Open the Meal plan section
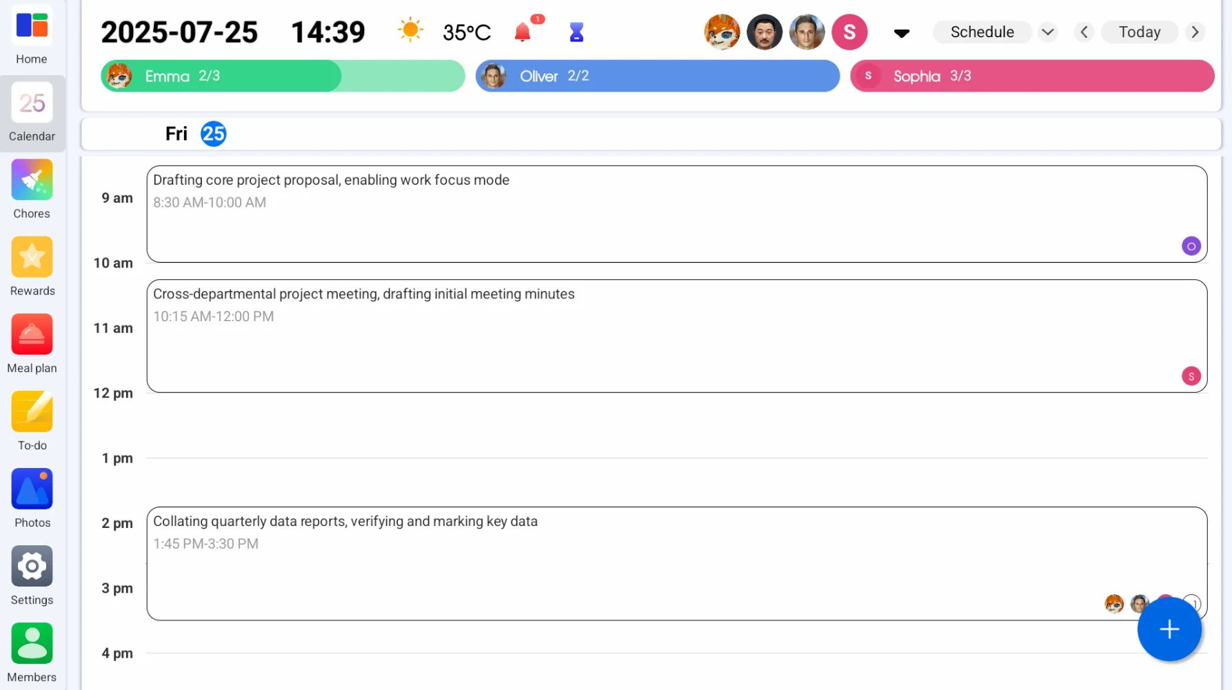The image size is (1232, 690). [x=32, y=344]
